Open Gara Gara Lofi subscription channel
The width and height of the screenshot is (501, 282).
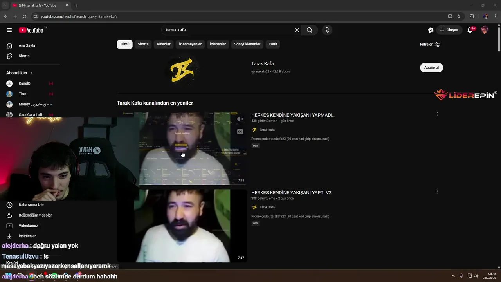click(x=30, y=115)
